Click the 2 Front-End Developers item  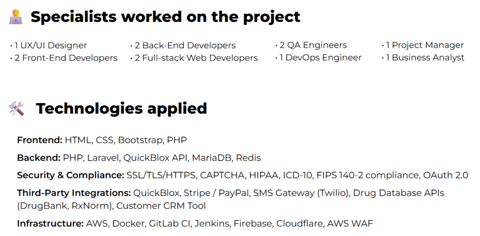[64, 58]
